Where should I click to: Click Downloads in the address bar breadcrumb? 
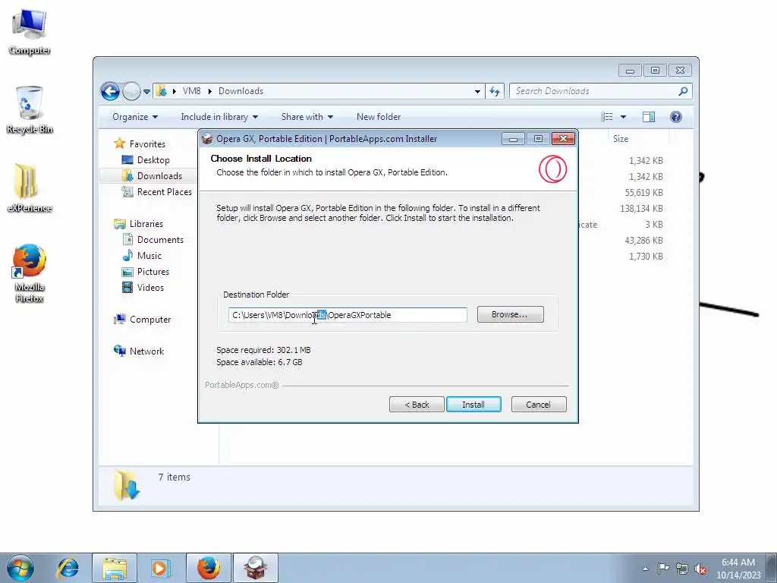pos(241,91)
